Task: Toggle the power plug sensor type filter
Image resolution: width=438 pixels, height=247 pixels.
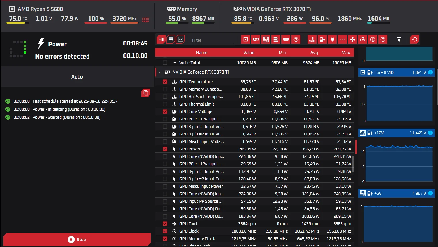Action: [x=332, y=39]
